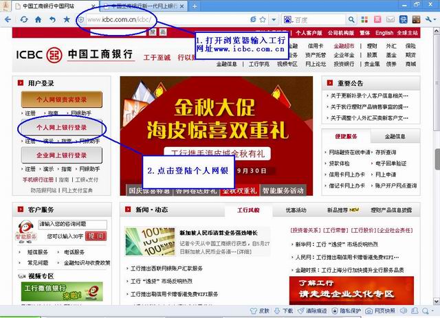440x318 pixels.
Task: Open 下载 downloads from the status bar
Action: (x=278, y=311)
